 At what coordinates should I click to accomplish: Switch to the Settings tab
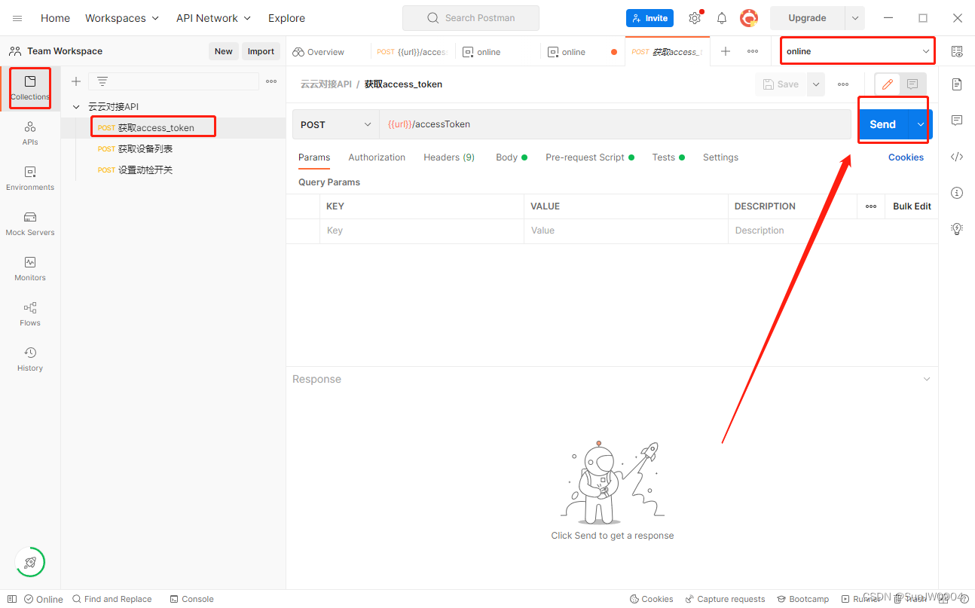click(720, 157)
